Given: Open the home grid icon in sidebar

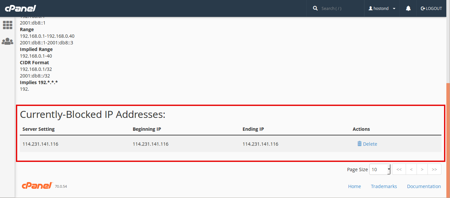Looking at the screenshot, I should pos(8,25).
